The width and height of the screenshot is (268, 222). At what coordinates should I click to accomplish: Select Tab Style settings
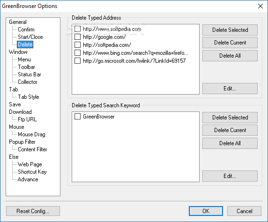coord(29,97)
